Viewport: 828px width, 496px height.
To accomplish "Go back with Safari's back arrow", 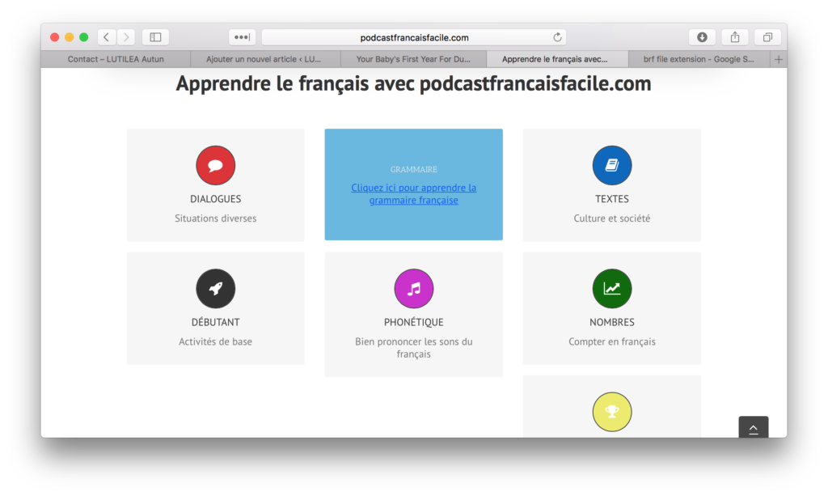I will [x=107, y=37].
